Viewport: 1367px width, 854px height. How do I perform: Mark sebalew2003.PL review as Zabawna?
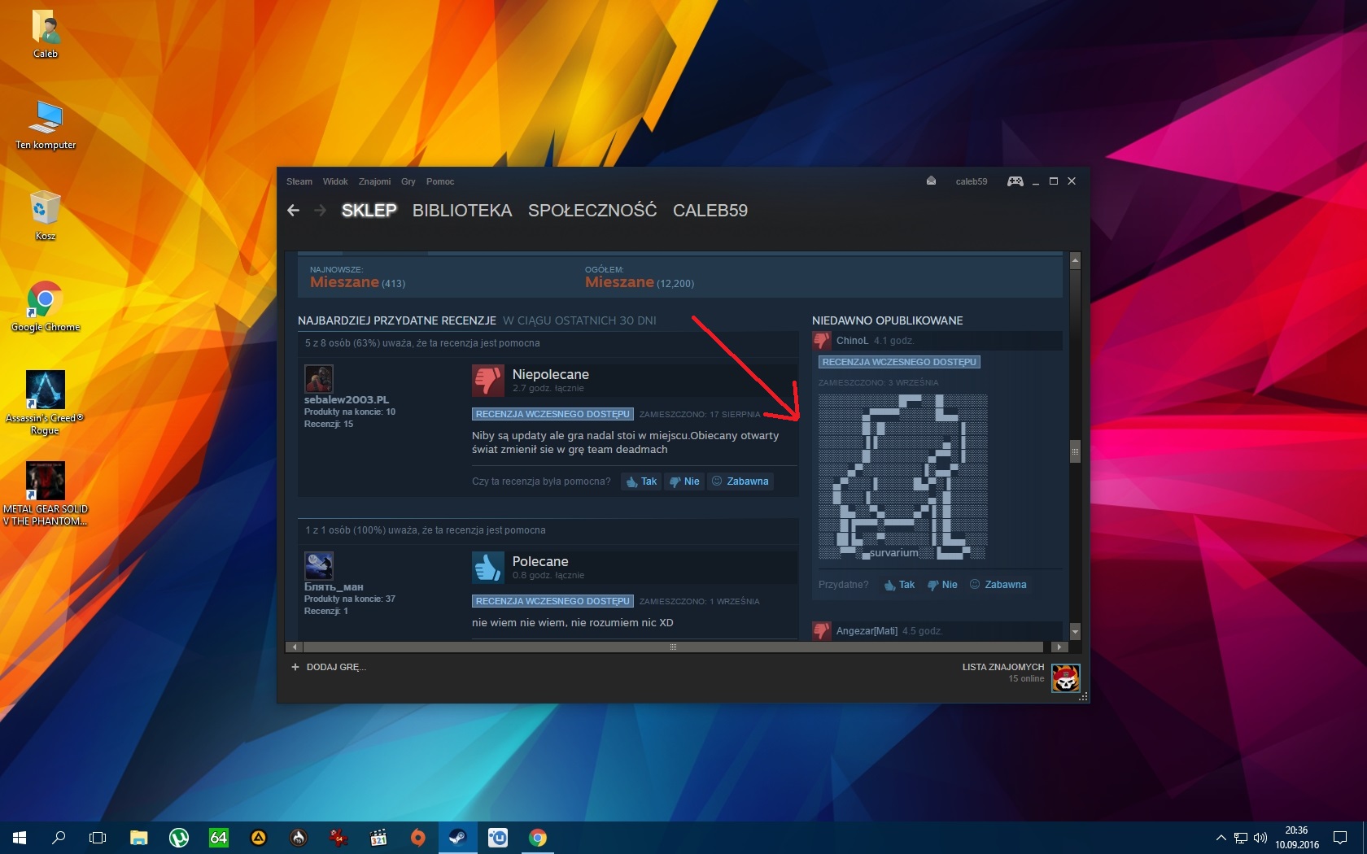pos(740,481)
